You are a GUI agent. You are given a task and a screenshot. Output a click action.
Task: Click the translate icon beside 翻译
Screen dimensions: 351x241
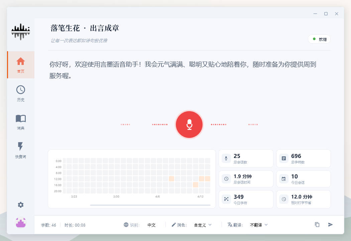tap(230, 225)
